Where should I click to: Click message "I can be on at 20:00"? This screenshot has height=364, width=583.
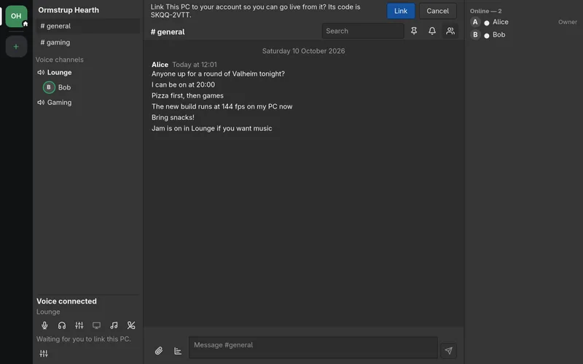pos(184,84)
